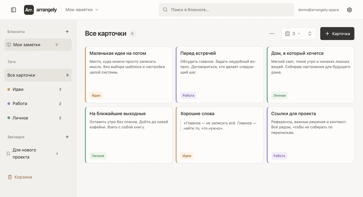This screenshot has width=363, height=197.
Task: Click demo@arrangely.space account email
Action: (319, 10)
